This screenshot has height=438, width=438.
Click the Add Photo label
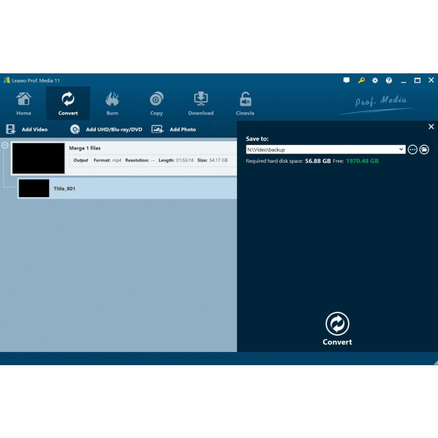point(183,130)
